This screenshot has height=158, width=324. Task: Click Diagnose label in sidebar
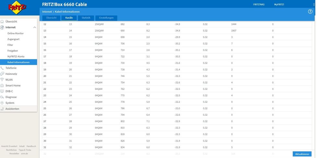[x=11, y=97]
